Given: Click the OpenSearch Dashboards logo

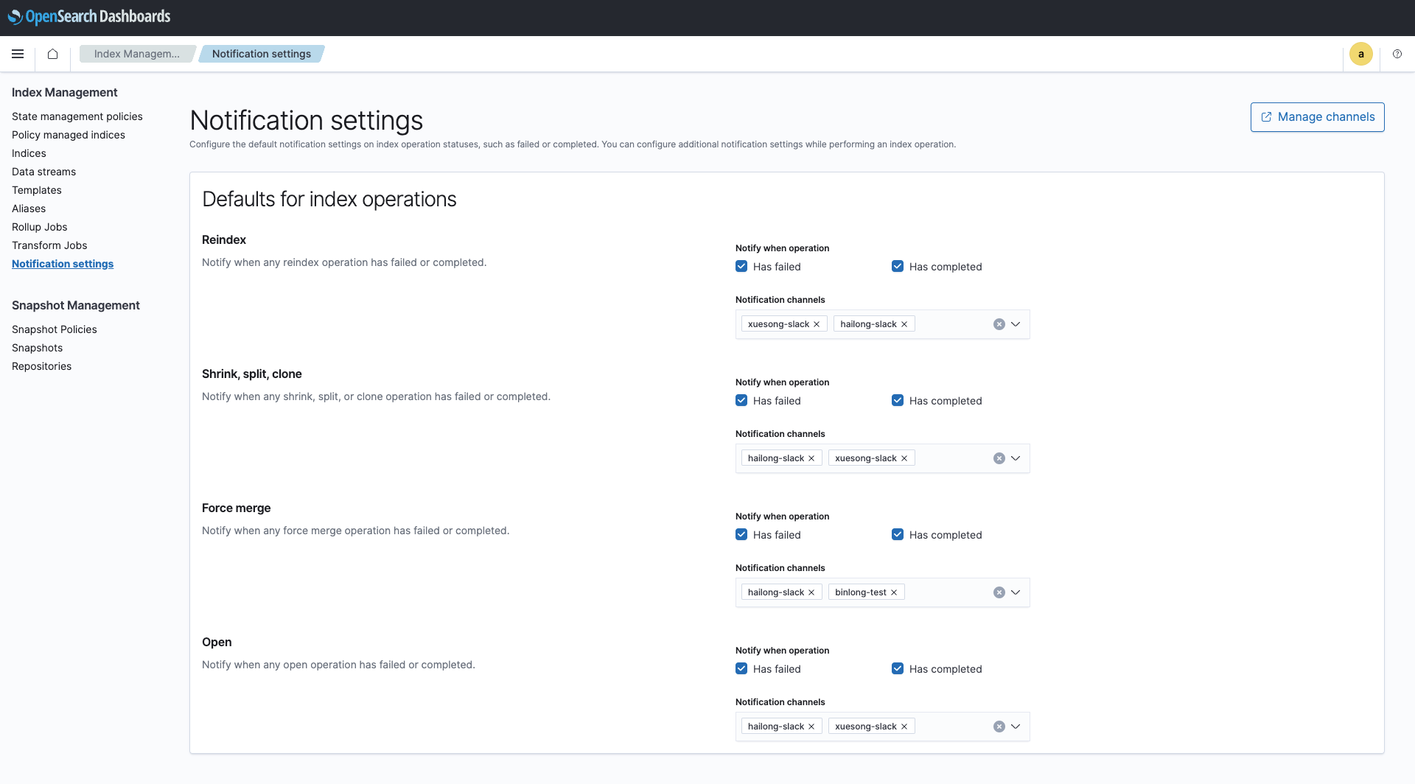Looking at the screenshot, I should click(89, 17).
